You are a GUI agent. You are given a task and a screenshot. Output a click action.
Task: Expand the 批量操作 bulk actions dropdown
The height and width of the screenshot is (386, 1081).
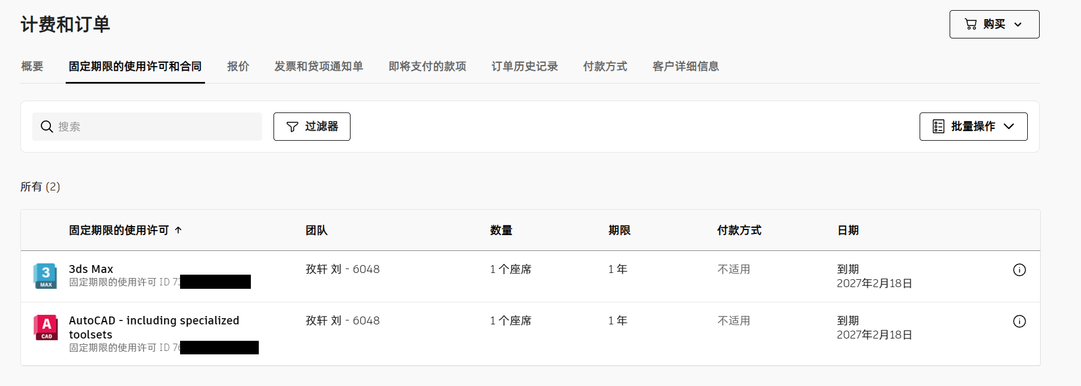(973, 127)
